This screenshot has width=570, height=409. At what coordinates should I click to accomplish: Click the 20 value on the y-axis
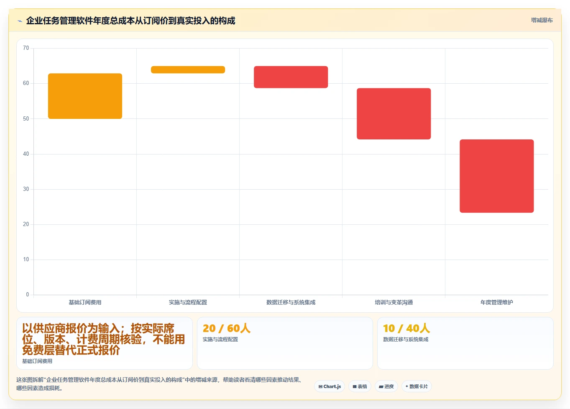[x=26, y=224]
